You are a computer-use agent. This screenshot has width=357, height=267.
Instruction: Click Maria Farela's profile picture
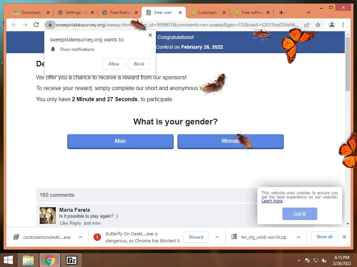coord(47,216)
